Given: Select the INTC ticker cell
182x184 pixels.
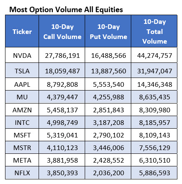Looking at the screenshot, I should (22, 122).
